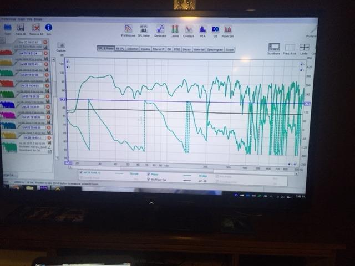
Task: Click the Phase trace line color swatch
Action: pos(187,175)
